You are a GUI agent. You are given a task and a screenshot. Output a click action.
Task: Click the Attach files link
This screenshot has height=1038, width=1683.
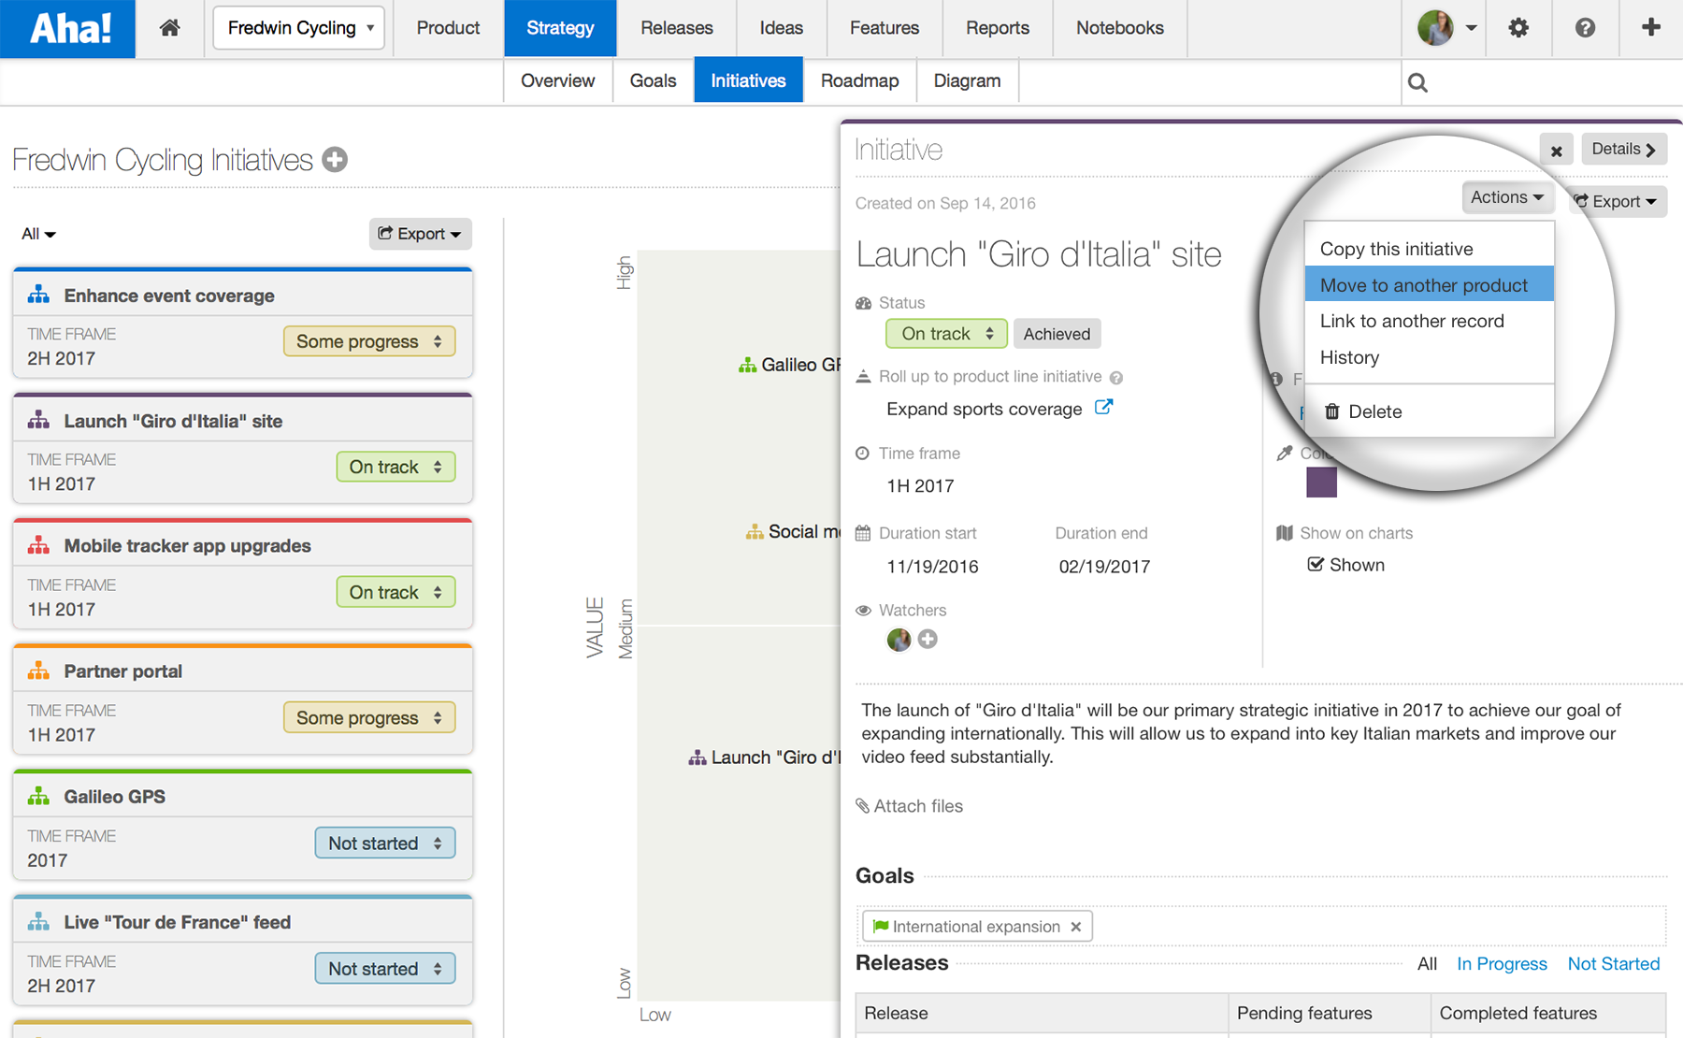click(918, 806)
